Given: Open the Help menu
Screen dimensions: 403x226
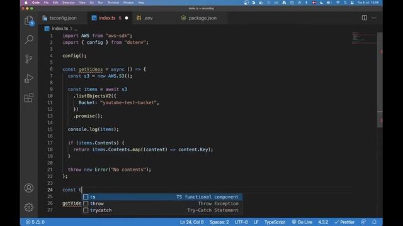Looking at the screenshot, I should [x=141, y=3].
